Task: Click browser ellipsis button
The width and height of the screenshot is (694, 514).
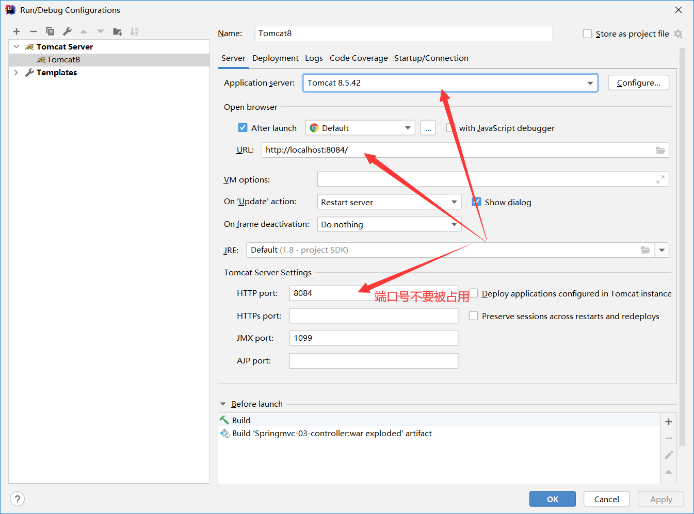Action: (428, 128)
